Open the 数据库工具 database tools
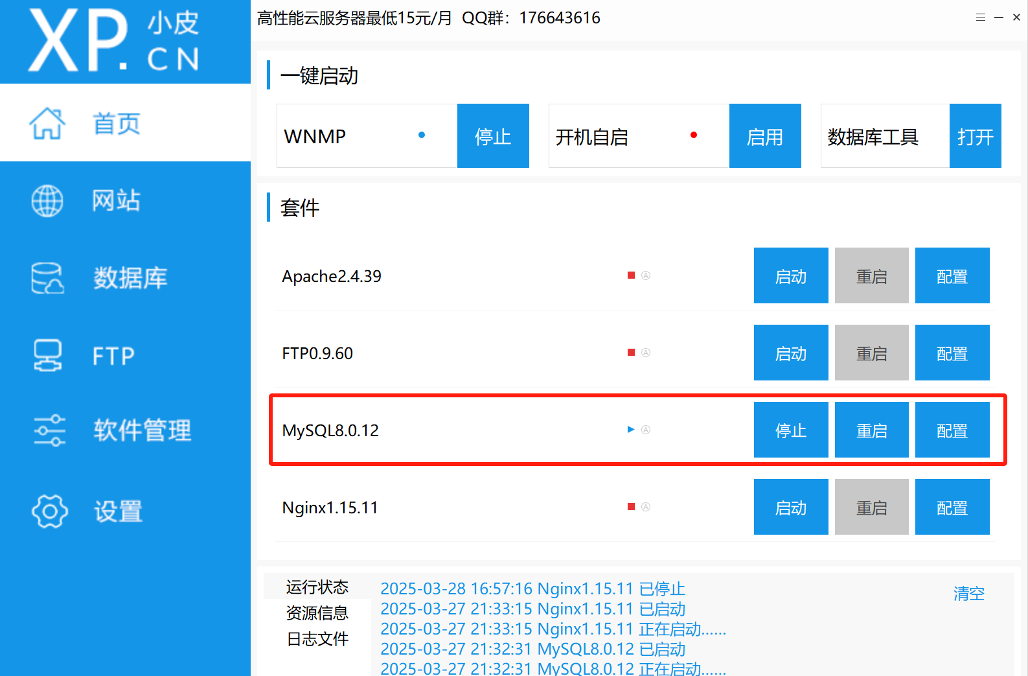The width and height of the screenshot is (1028, 676). 975,136
